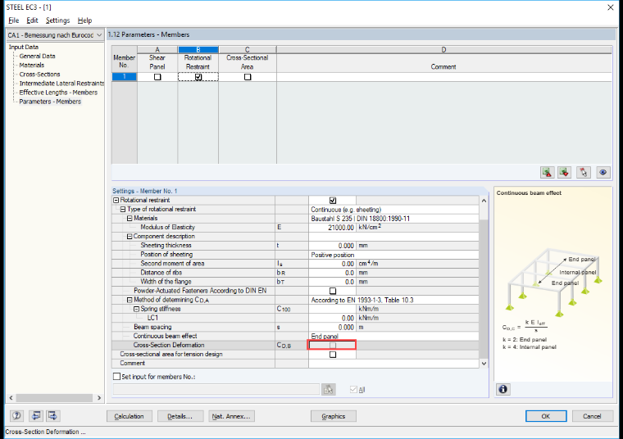Image resolution: width=623 pixels, height=439 pixels.
Task: Toggle Shear Panel checkbox for member 1
Action: point(157,77)
